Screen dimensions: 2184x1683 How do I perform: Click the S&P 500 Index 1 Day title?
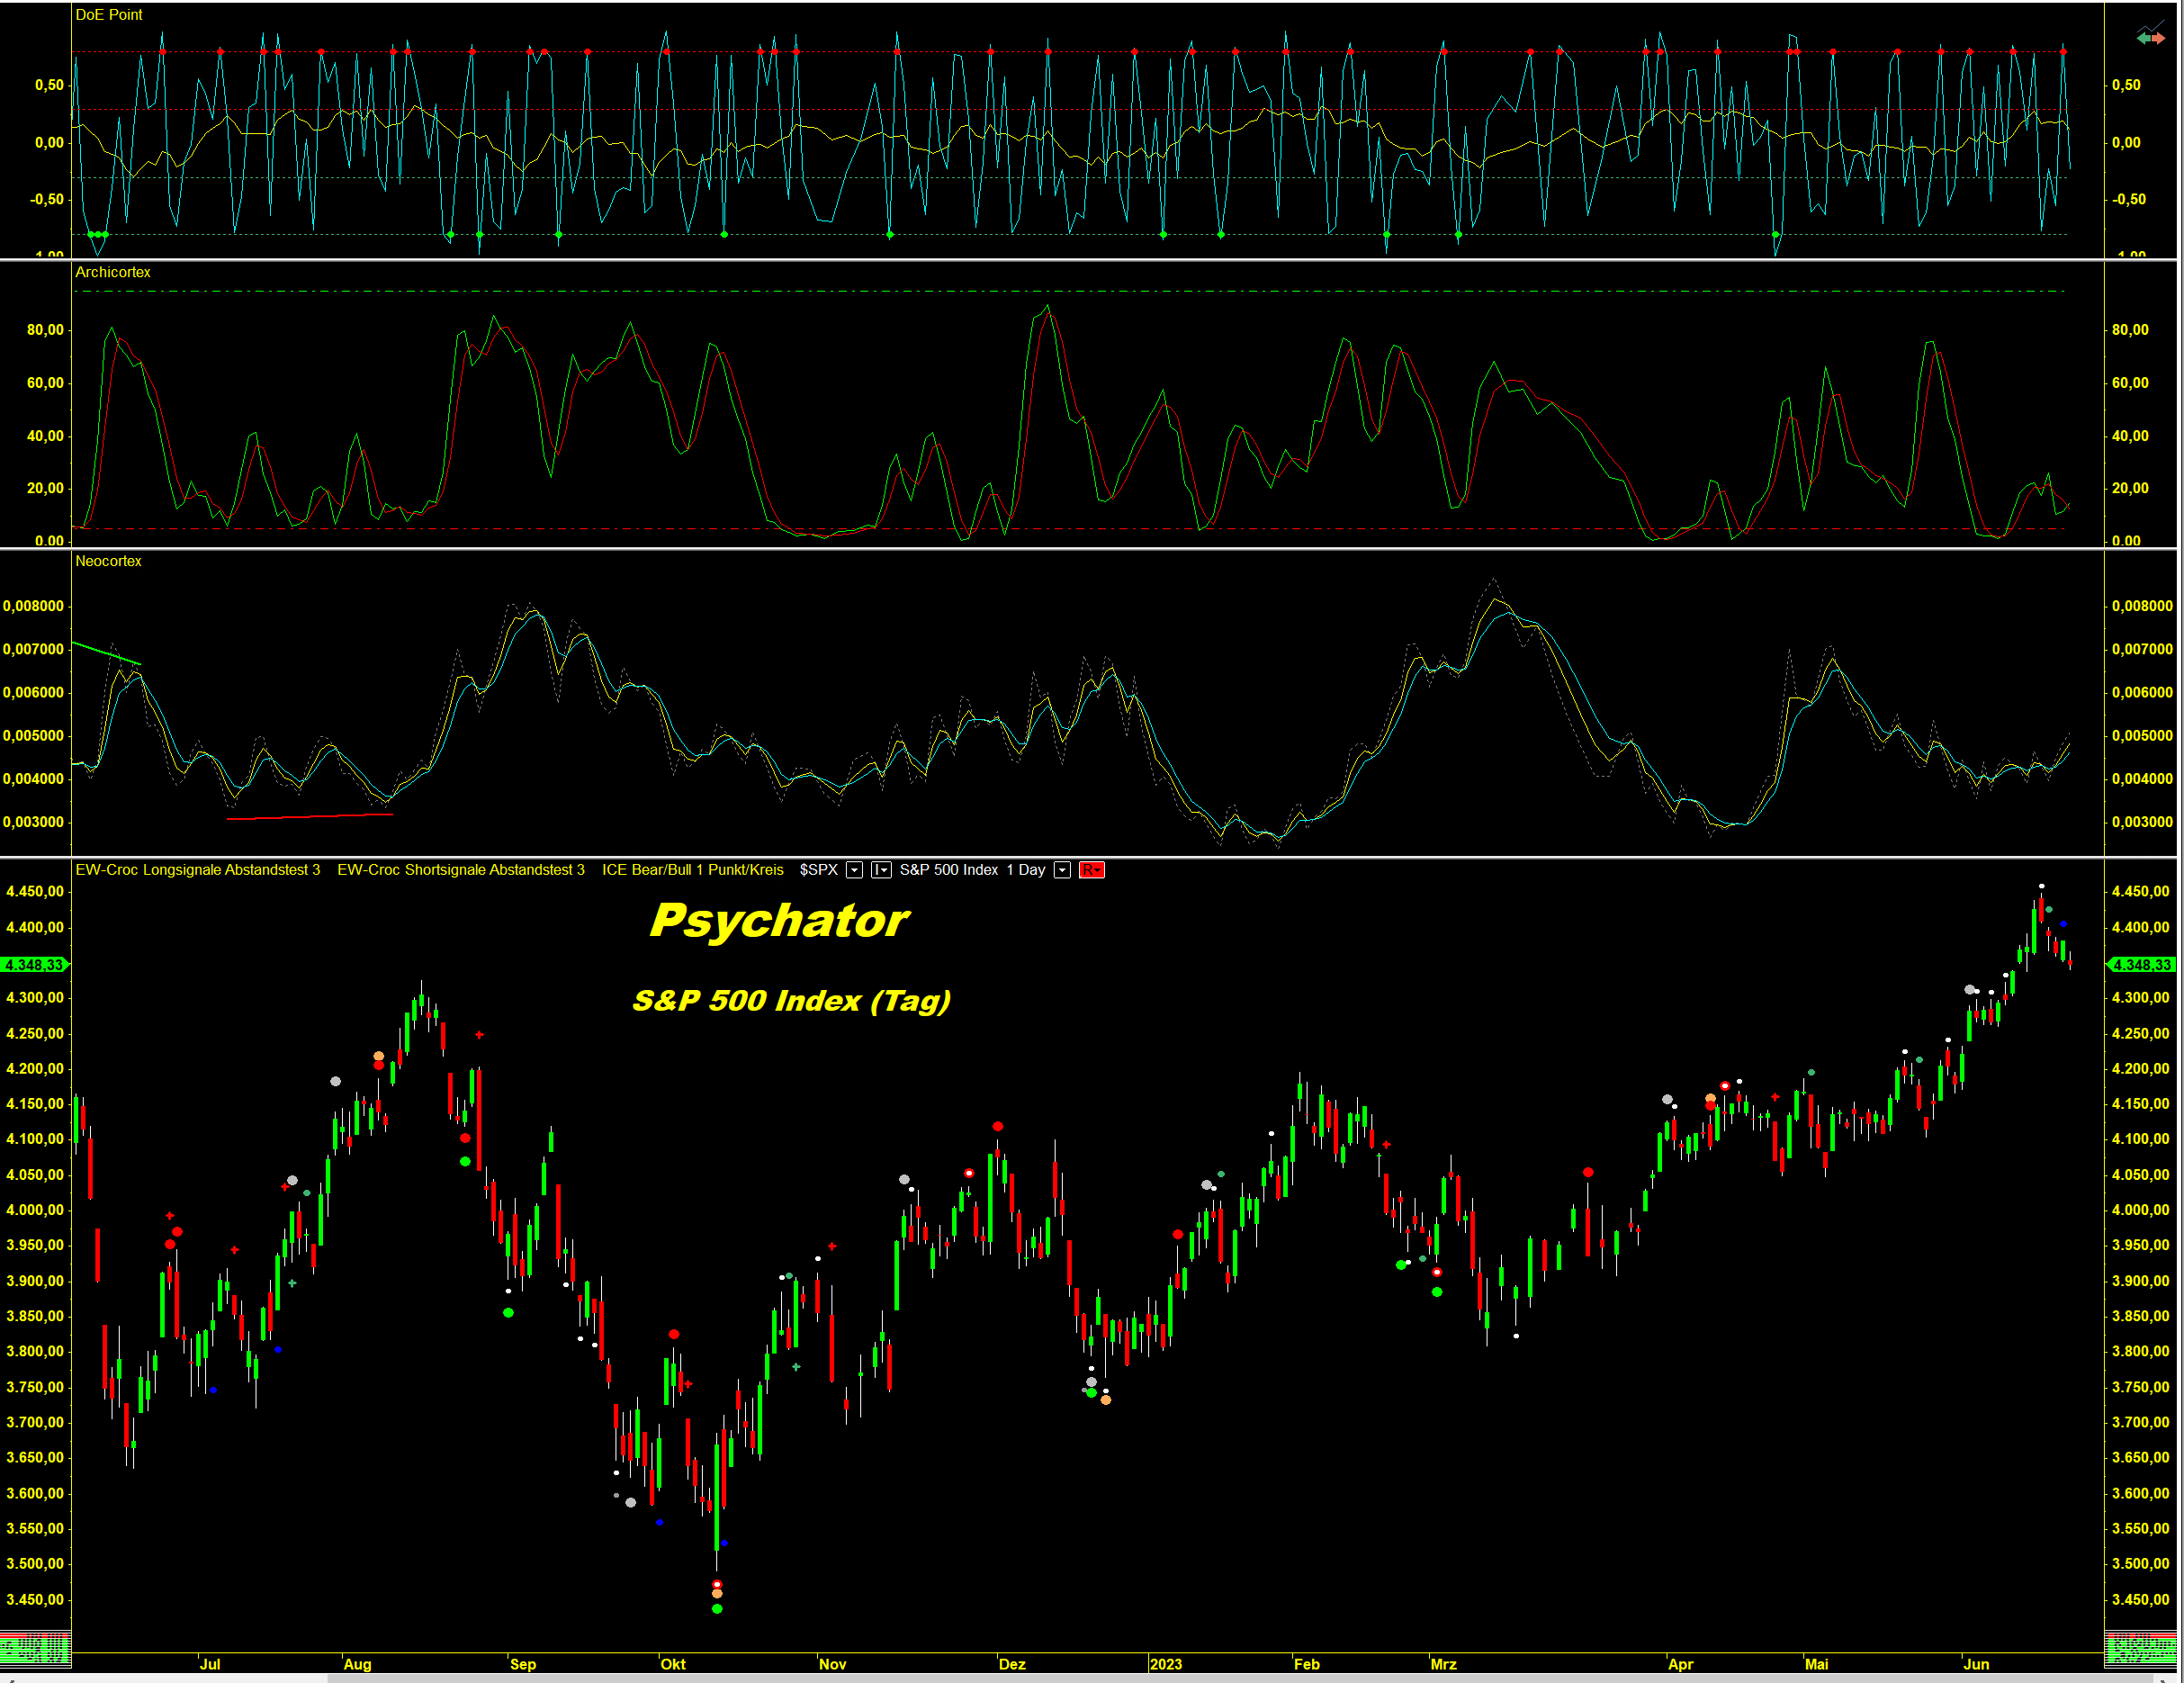(x=971, y=870)
